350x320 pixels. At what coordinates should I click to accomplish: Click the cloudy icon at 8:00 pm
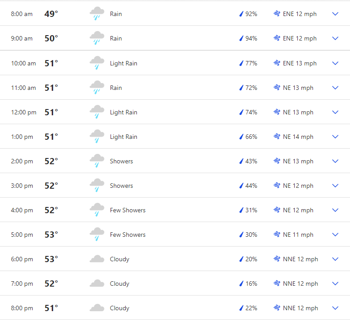pos(97,308)
